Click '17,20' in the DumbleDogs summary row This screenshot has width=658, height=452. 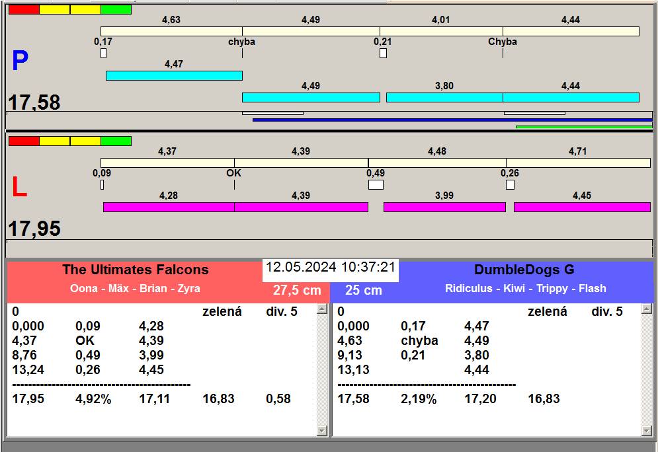(x=480, y=398)
